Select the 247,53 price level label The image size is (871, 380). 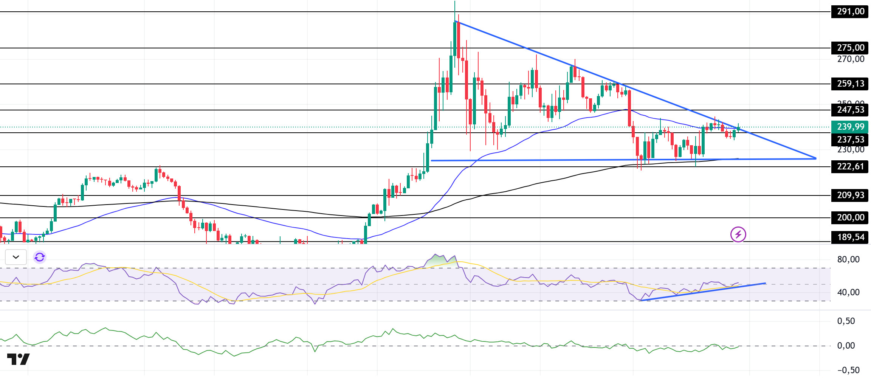[850, 110]
